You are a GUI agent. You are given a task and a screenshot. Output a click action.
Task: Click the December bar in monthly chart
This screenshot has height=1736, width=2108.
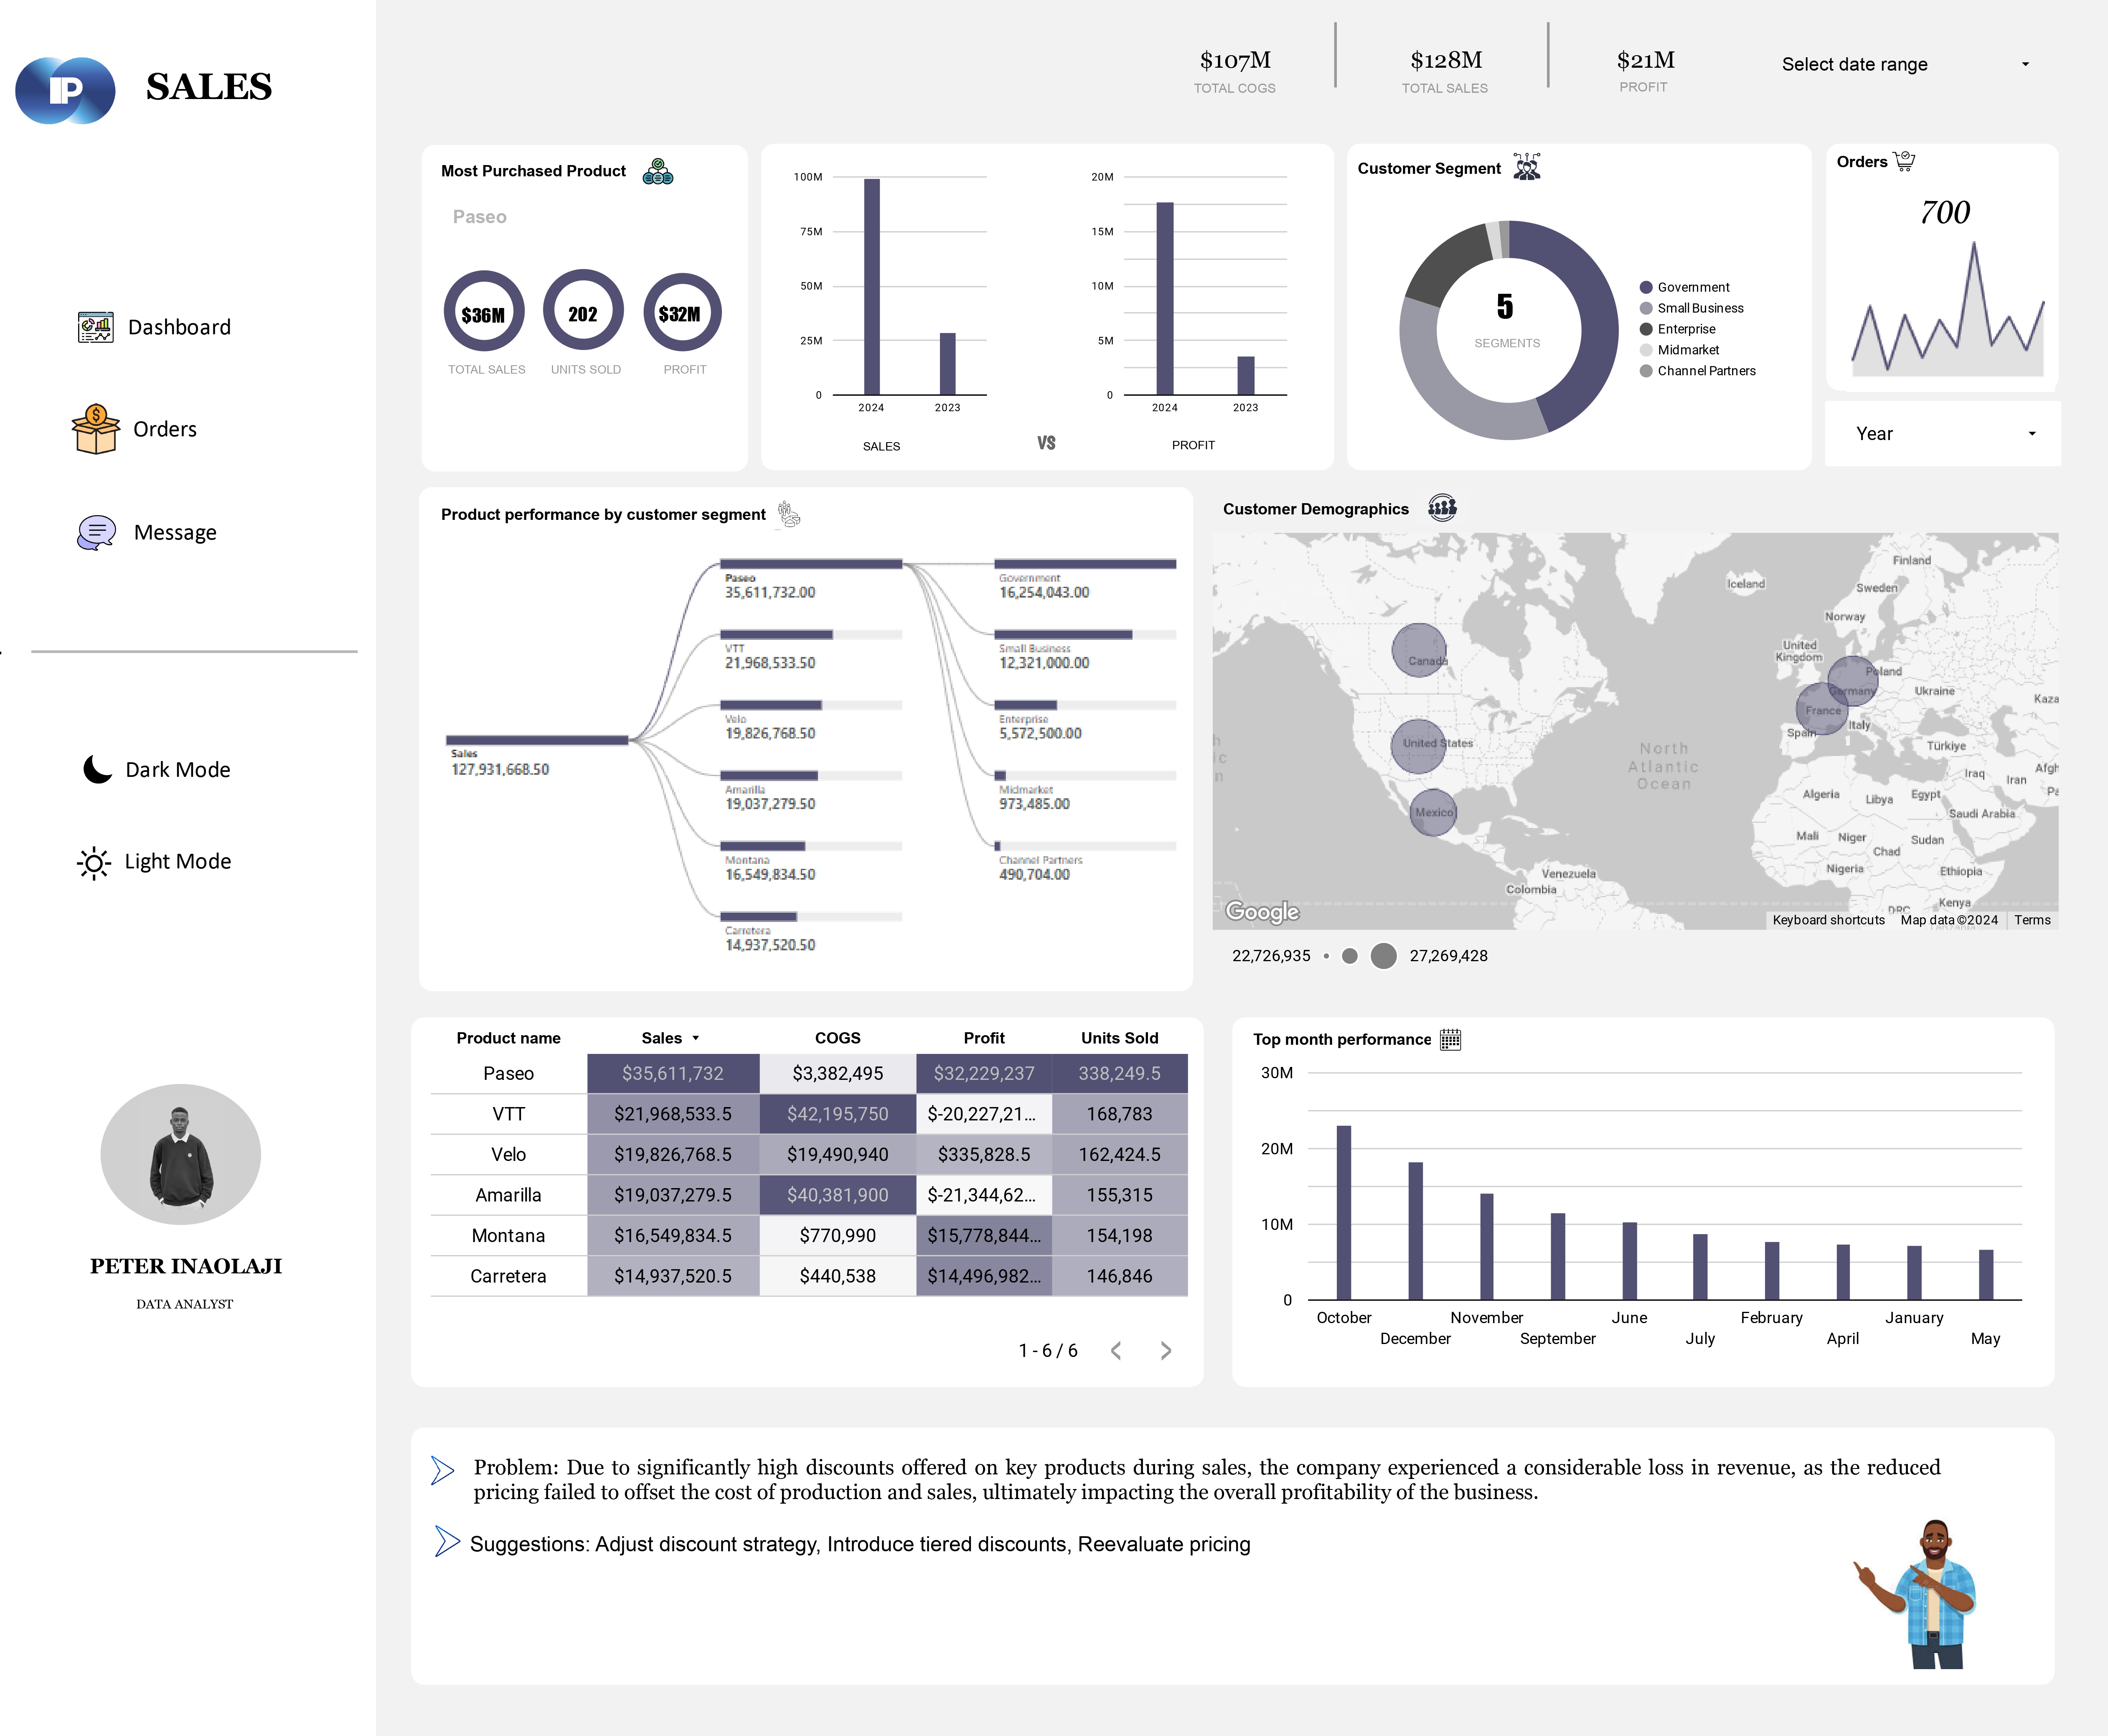[x=1415, y=1231]
